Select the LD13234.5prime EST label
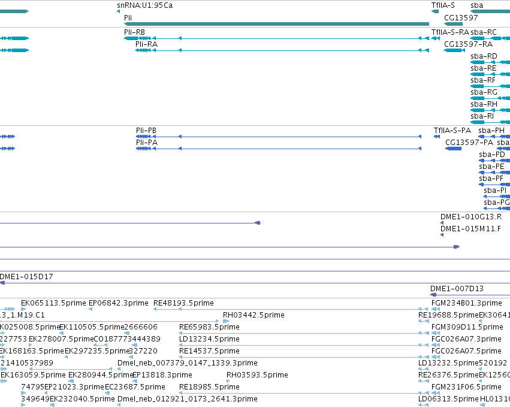Image resolution: width=510 pixels, height=408 pixels. pyautogui.click(x=210, y=339)
